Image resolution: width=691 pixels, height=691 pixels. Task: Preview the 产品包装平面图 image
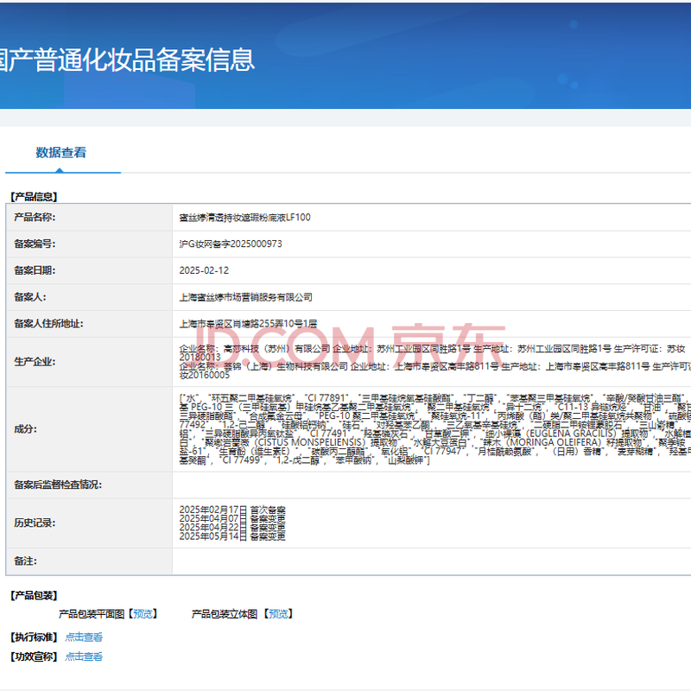pos(143,614)
